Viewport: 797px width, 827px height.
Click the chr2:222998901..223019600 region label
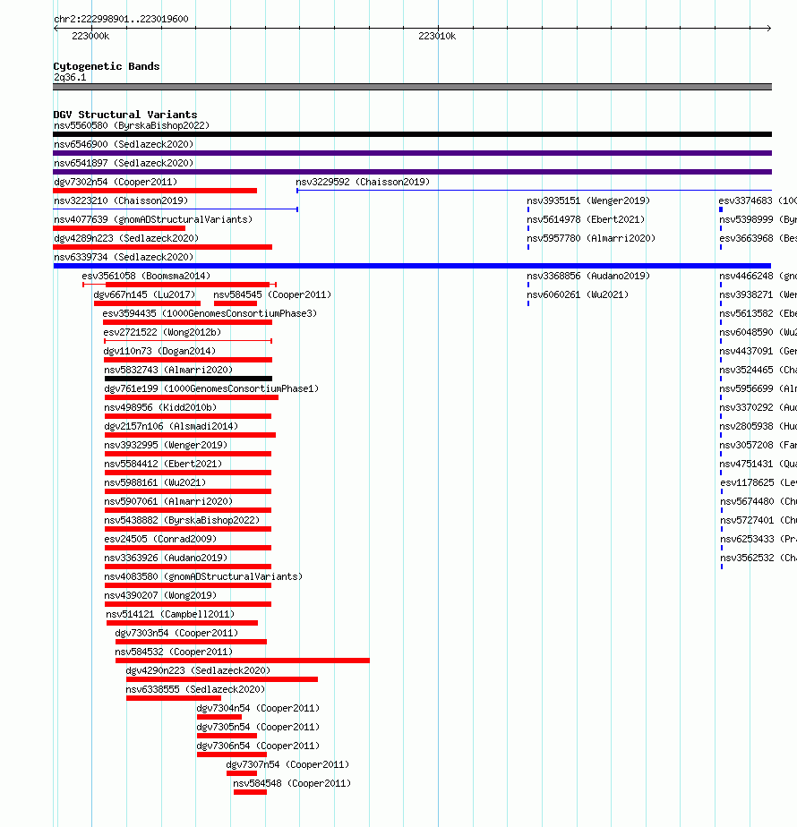click(x=121, y=19)
